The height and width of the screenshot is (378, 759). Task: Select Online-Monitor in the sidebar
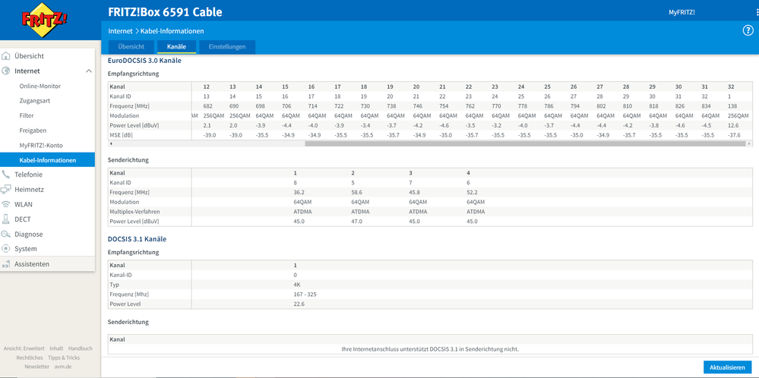[x=40, y=87]
